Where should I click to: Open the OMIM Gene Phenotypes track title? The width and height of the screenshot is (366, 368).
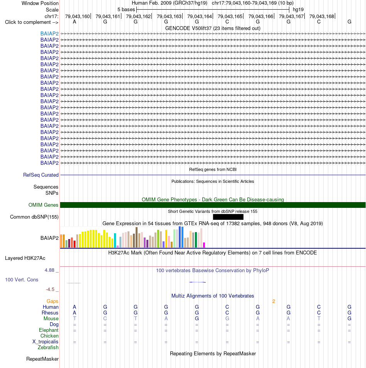213,199
